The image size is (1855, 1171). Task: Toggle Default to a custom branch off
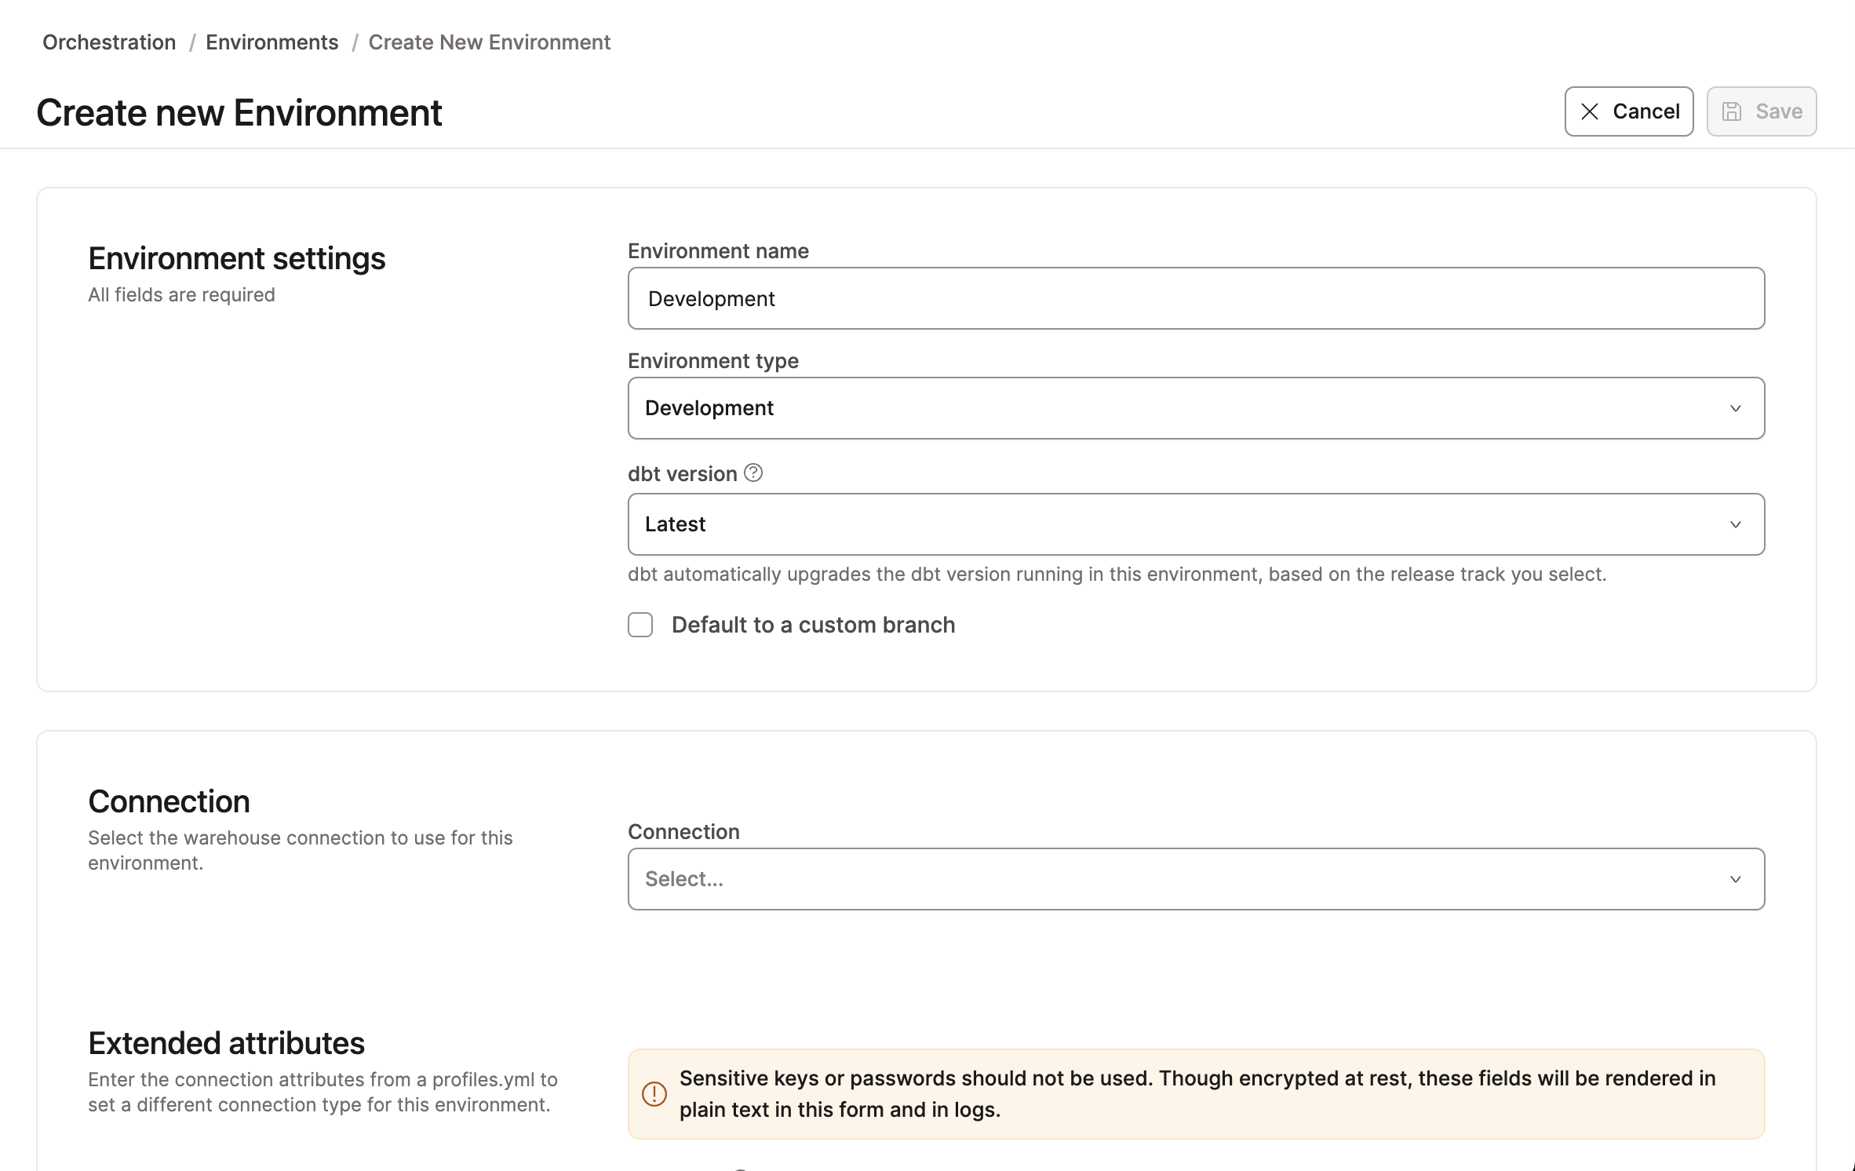click(x=640, y=625)
